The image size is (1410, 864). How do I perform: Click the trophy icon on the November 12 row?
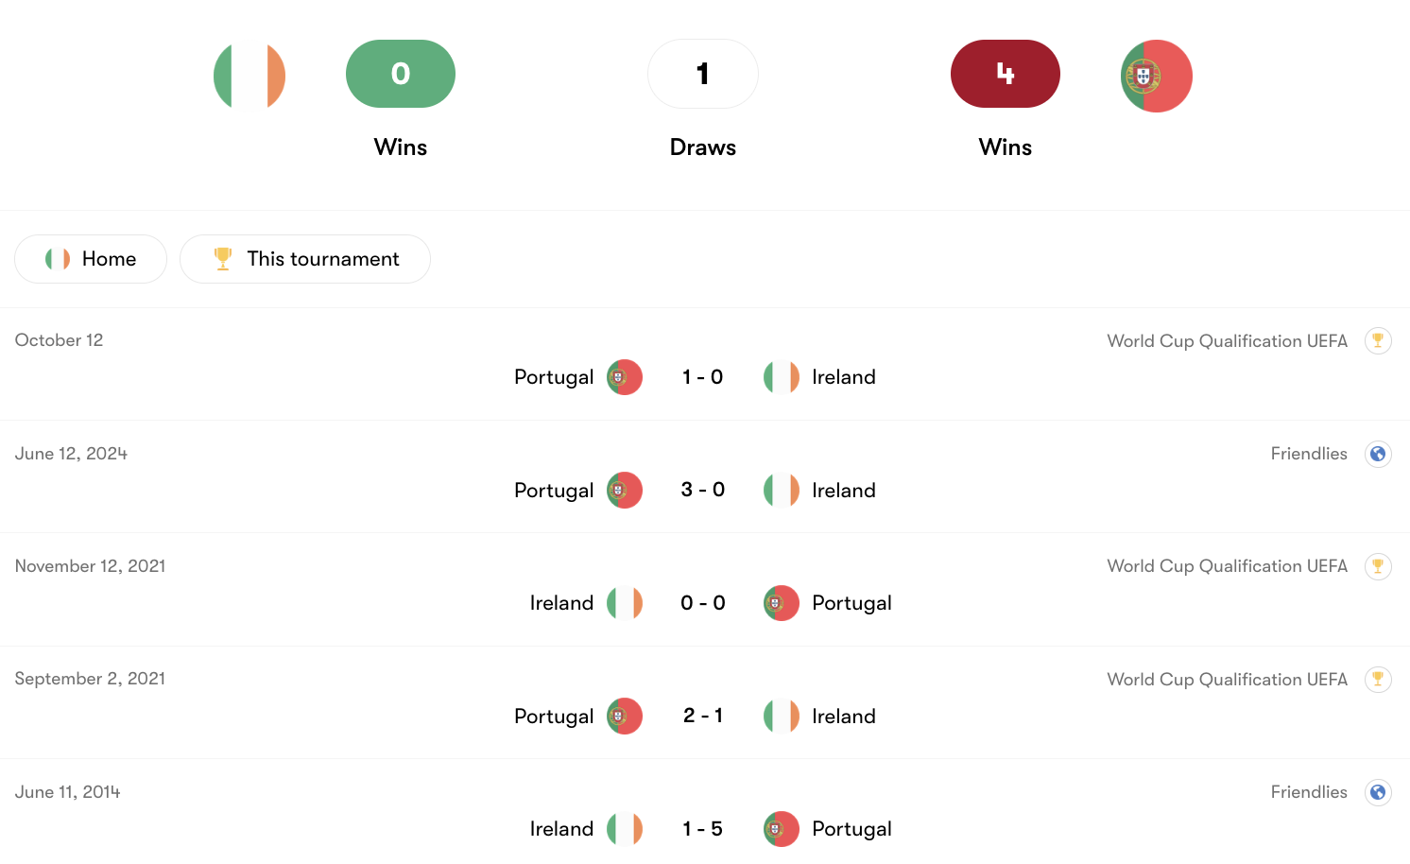point(1379,566)
